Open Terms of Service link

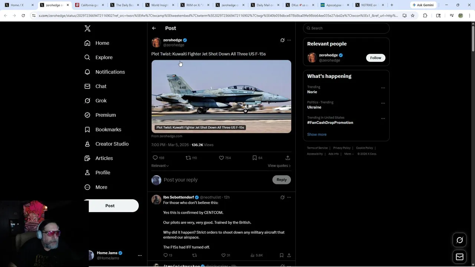tap(317, 148)
